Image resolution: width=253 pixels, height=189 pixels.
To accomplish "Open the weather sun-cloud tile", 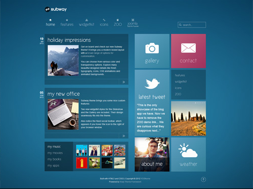I will [x=188, y=154].
